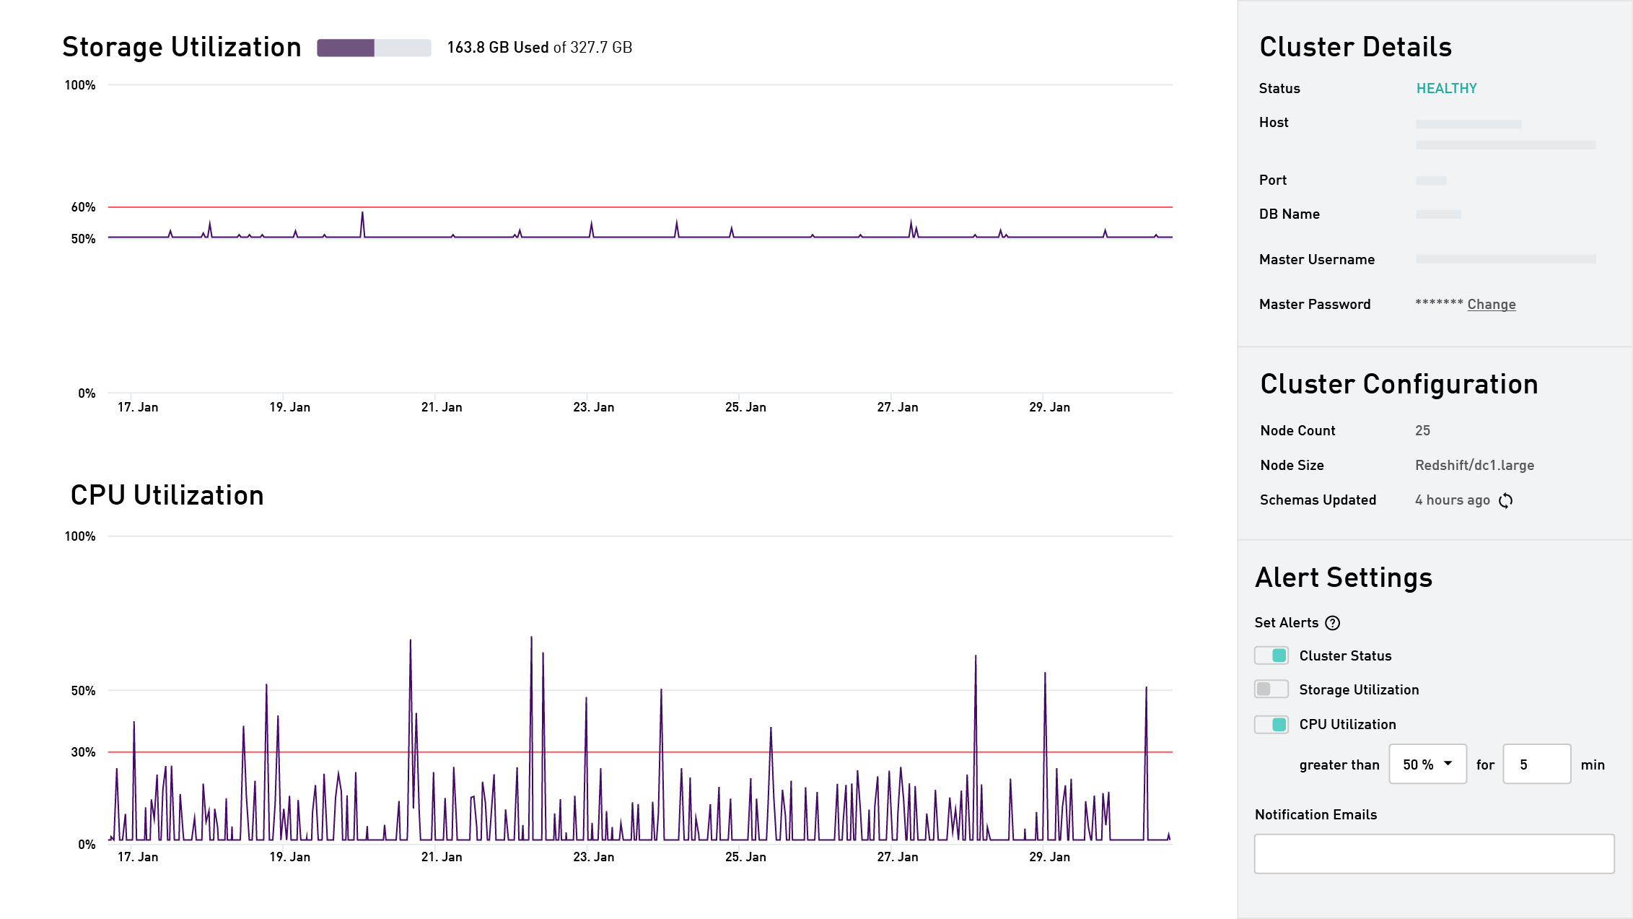Click '25. Jan' on the CPU chart axis
The image size is (1633, 919).
745,857
